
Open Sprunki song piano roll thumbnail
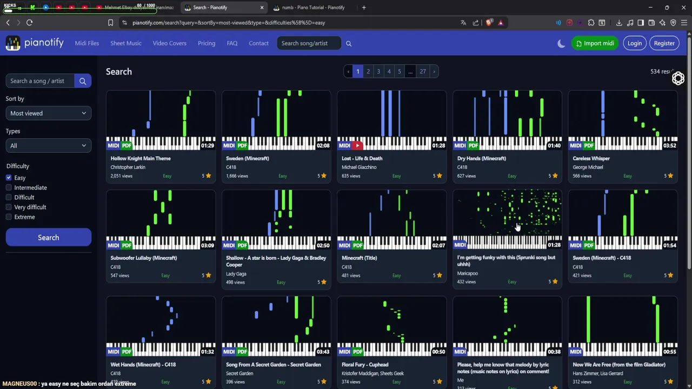click(507, 219)
